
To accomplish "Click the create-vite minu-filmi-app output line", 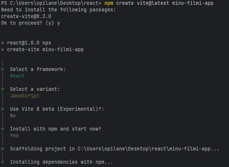I will [x=45, y=50].
